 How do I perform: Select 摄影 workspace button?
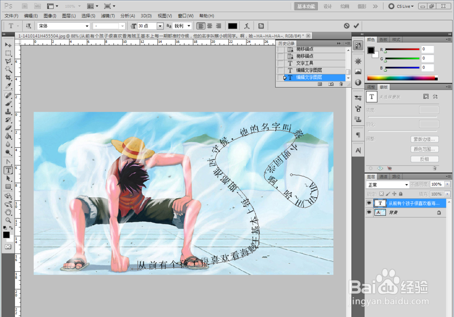point(362,6)
